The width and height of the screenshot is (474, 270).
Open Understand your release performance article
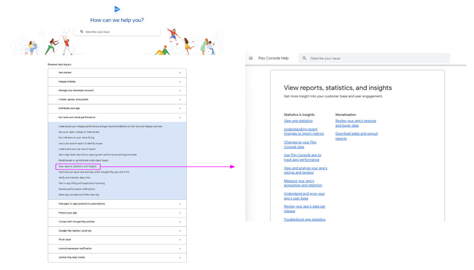(x=110, y=126)
